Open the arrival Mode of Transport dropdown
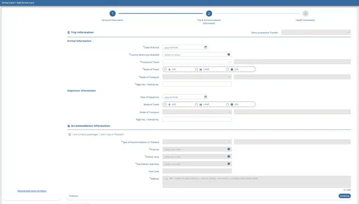The image size is (359, 204). [x=197, y=77]
